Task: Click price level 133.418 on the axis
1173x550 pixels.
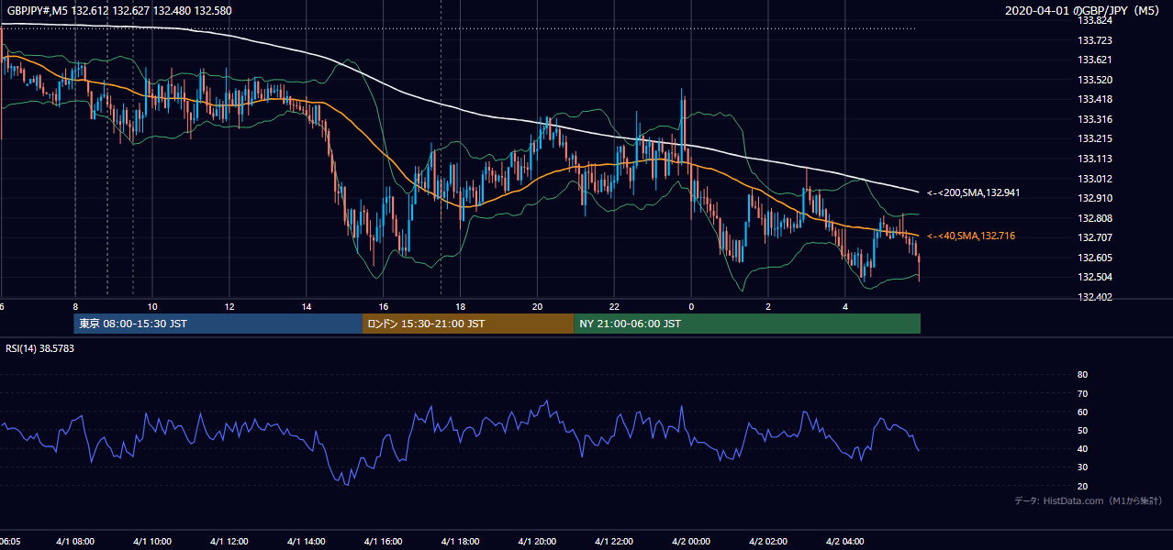Action: pos(1095,99)
